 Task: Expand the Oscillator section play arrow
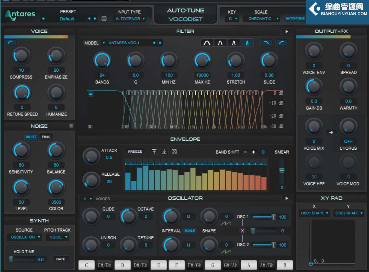(x=287, y=198)
